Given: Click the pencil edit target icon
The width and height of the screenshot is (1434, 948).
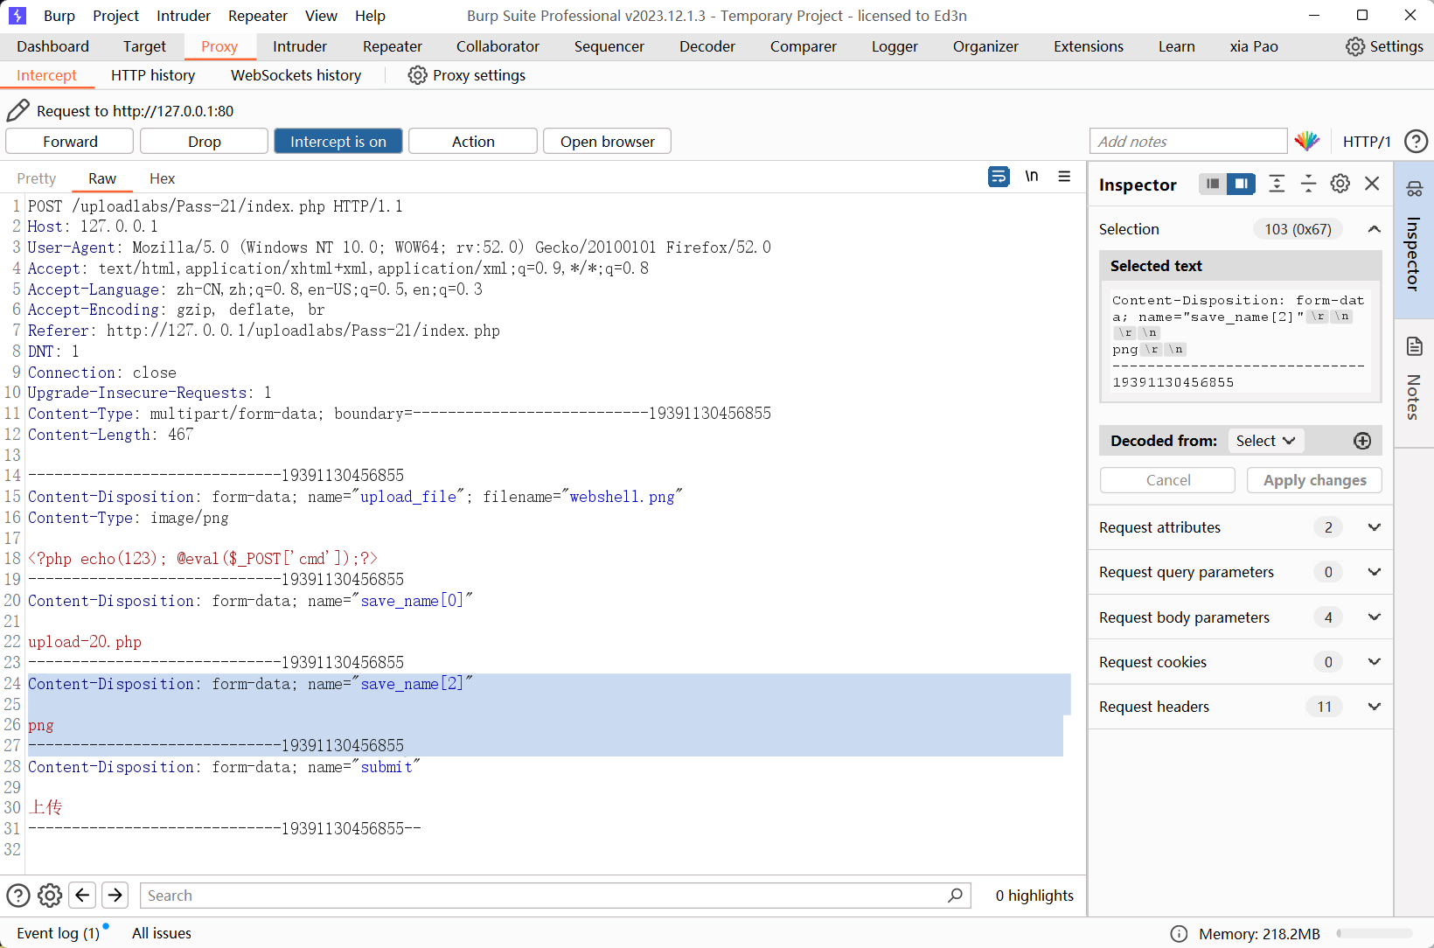Looking at the screenshot, I should [17, 110].
